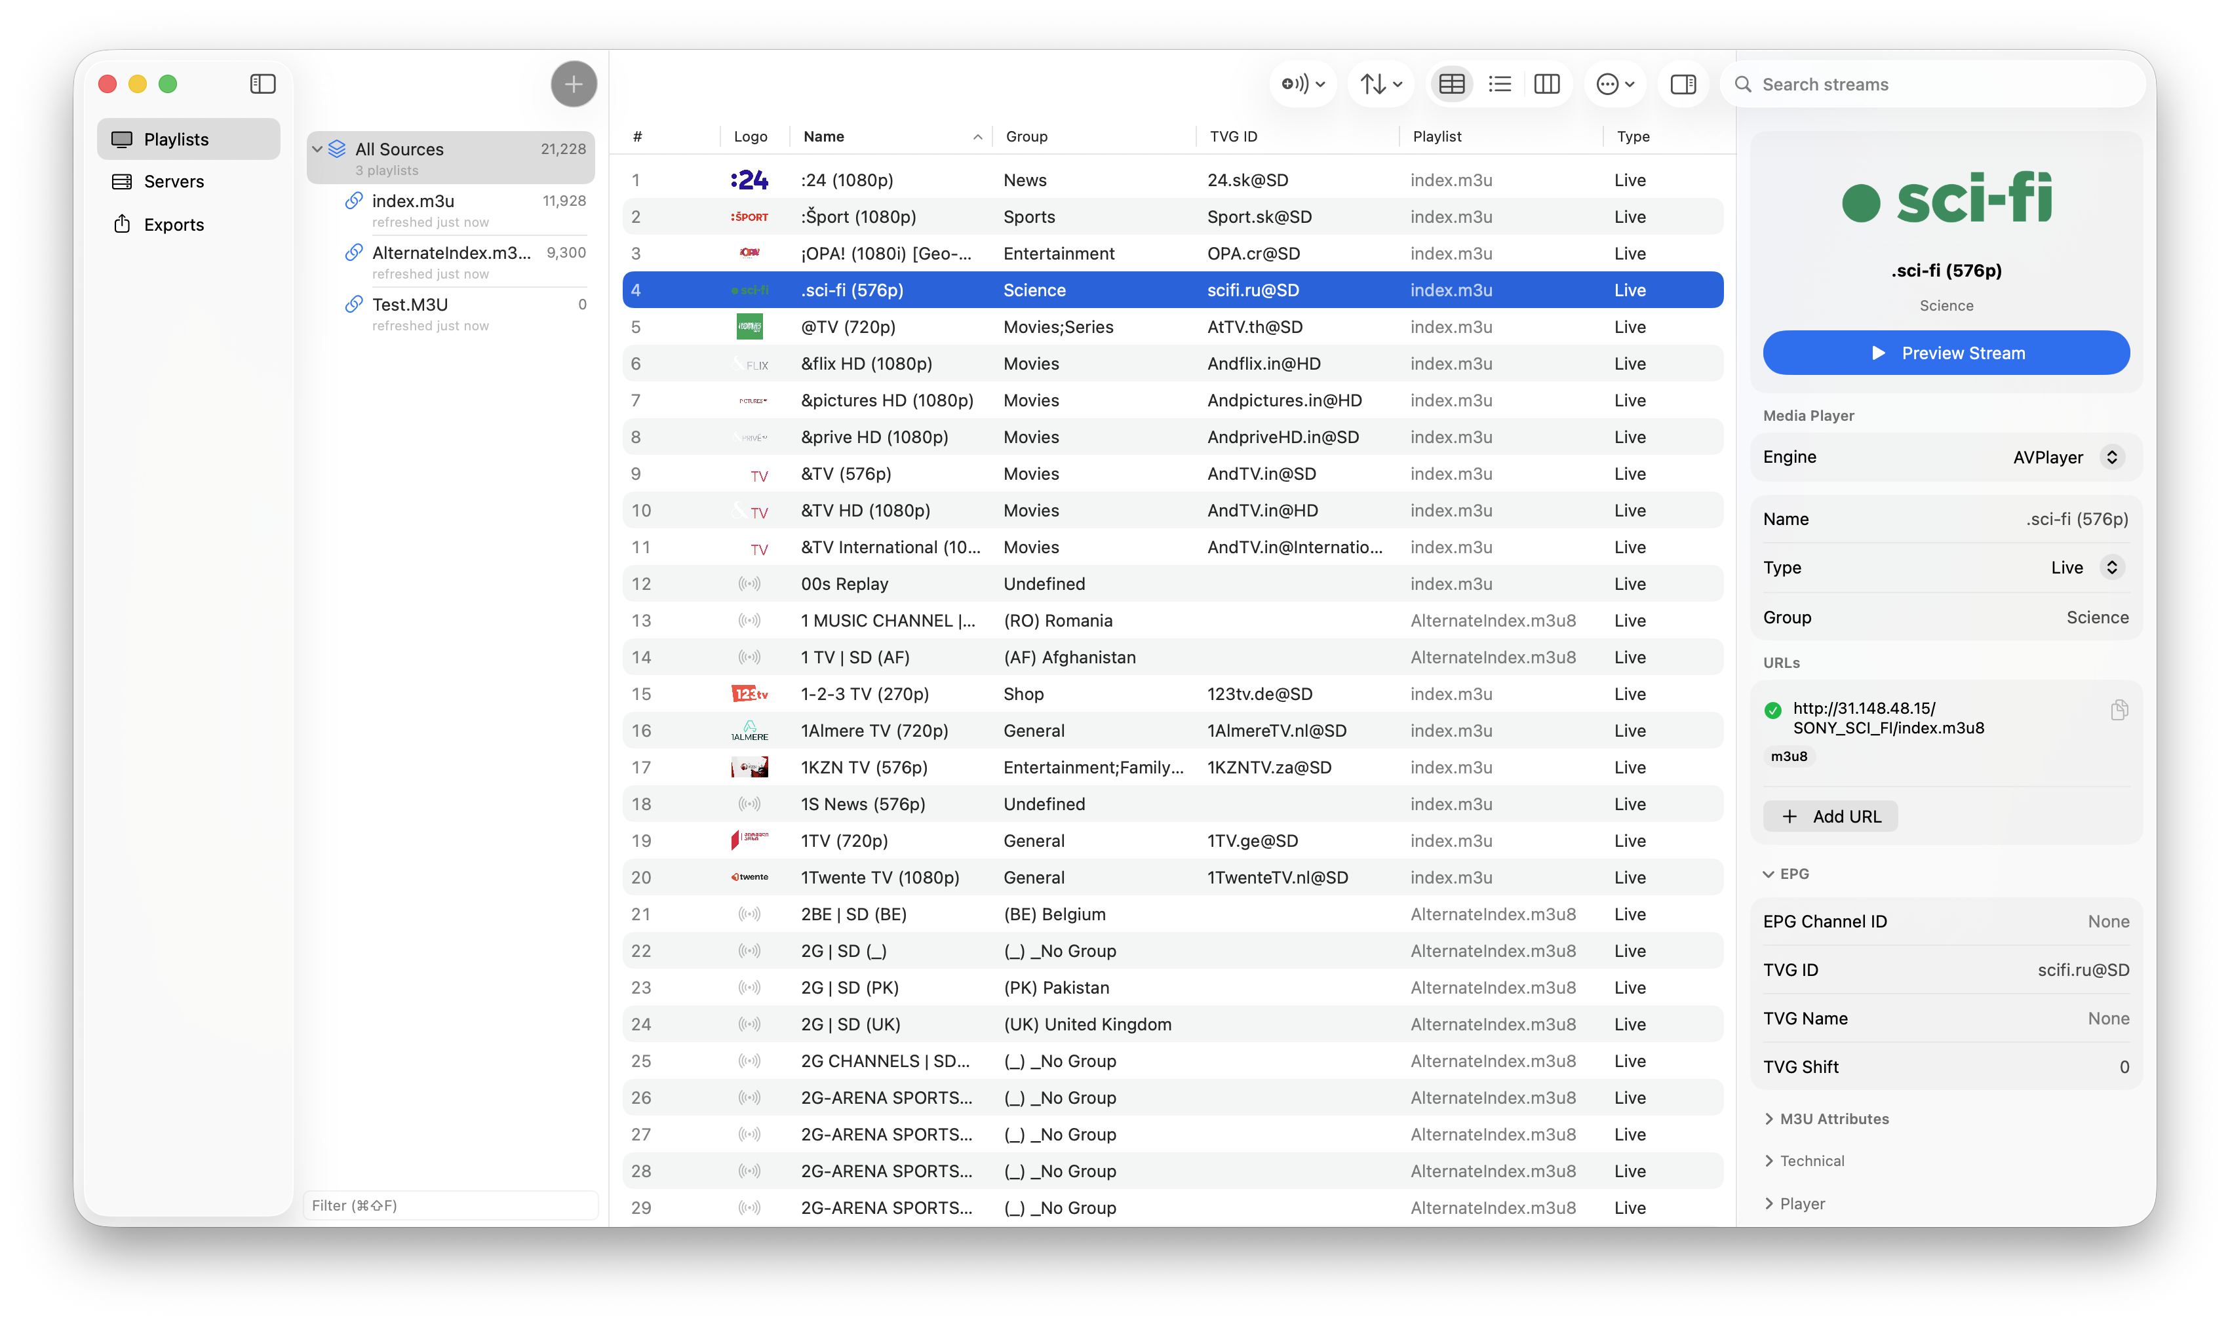
Task: Toggle the right inspector panel
Action: 1683,83
